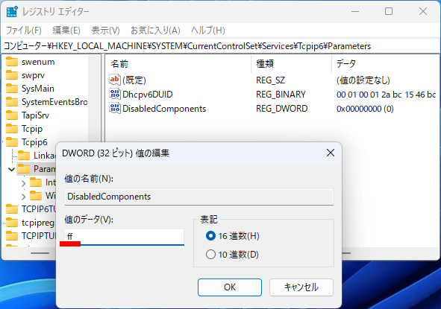Select the SysMain folder icon
This screenshot has width=441, height=309.
[12, 89]
